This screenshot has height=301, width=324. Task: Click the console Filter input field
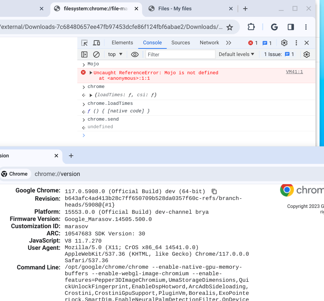click(x=180, y=54)
